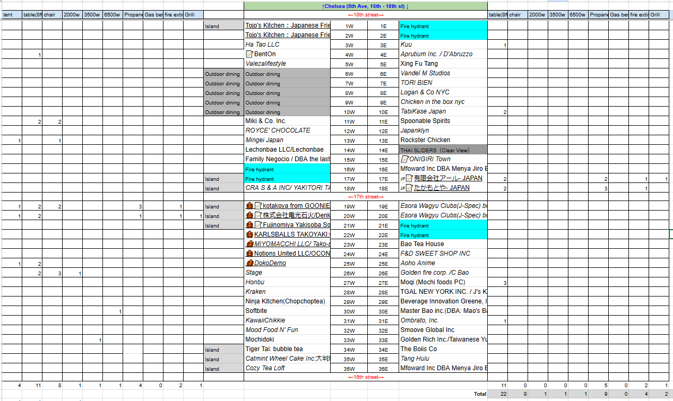Select the Mingei Japan cell

tap(287, 140)
